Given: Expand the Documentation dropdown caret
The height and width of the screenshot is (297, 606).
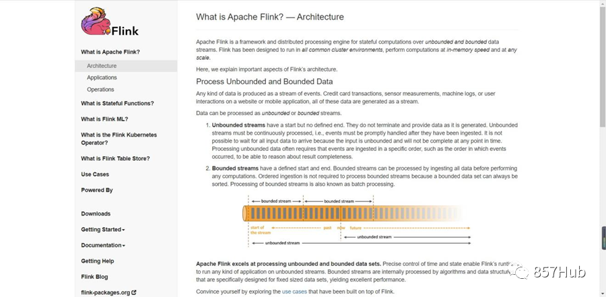Looking at the screenshot, I should tap(124, 246).
